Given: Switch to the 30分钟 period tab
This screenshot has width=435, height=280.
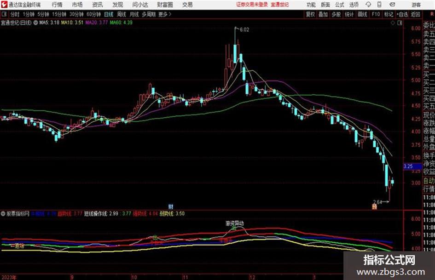Looking at the screenshot, I should coord(76,14).
